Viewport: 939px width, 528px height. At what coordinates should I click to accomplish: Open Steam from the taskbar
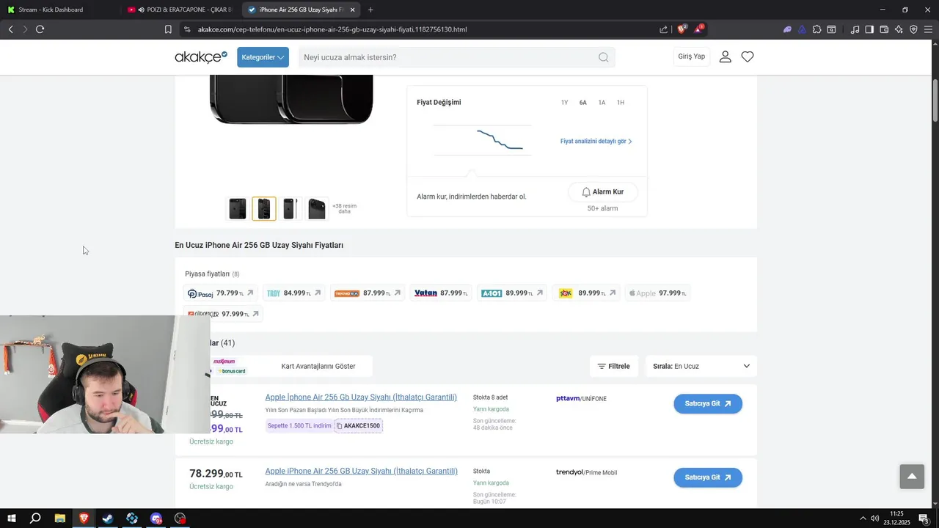pos(108,518)
